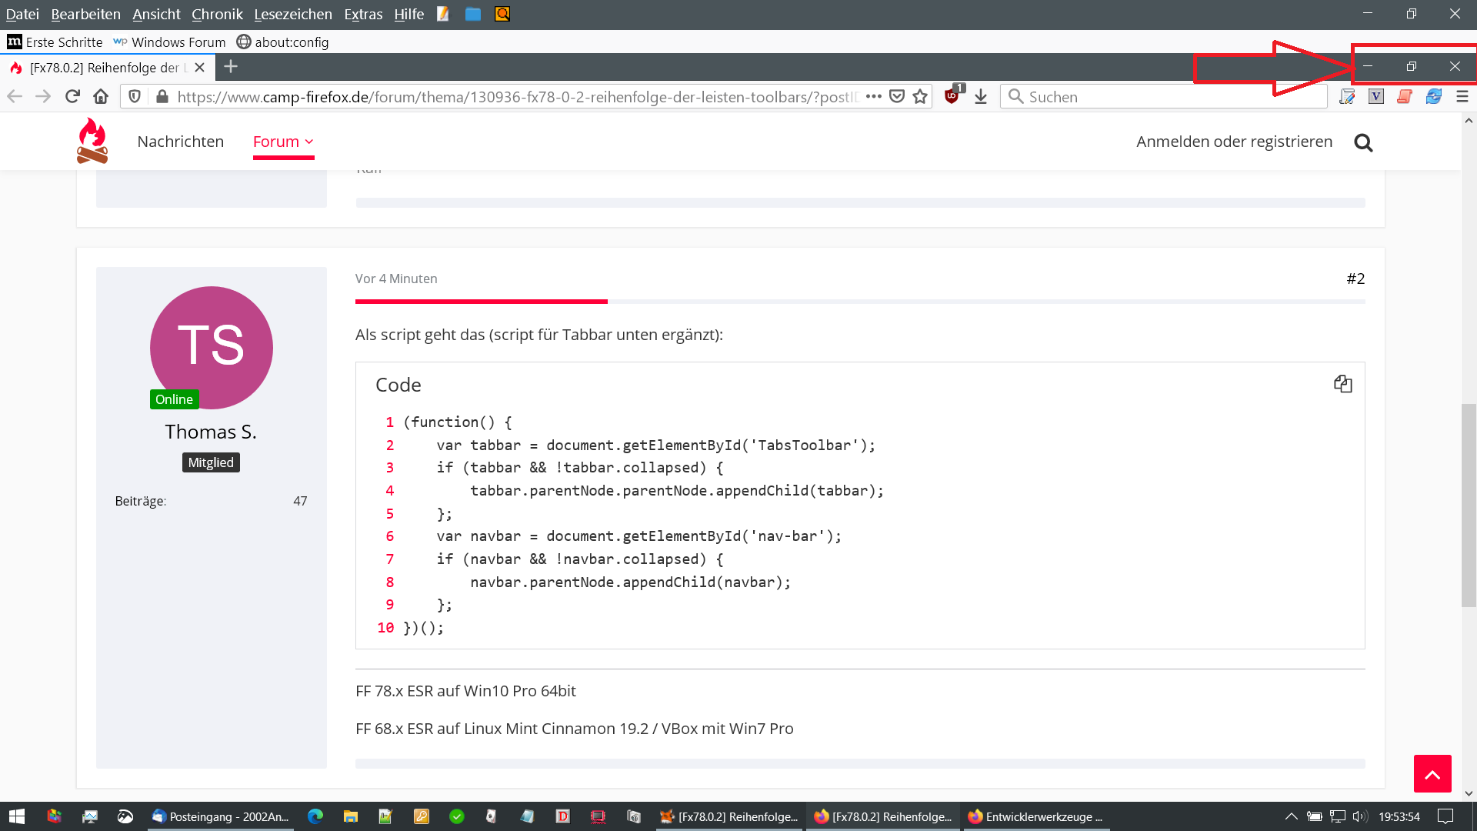Reload the current page

point(72,96)
